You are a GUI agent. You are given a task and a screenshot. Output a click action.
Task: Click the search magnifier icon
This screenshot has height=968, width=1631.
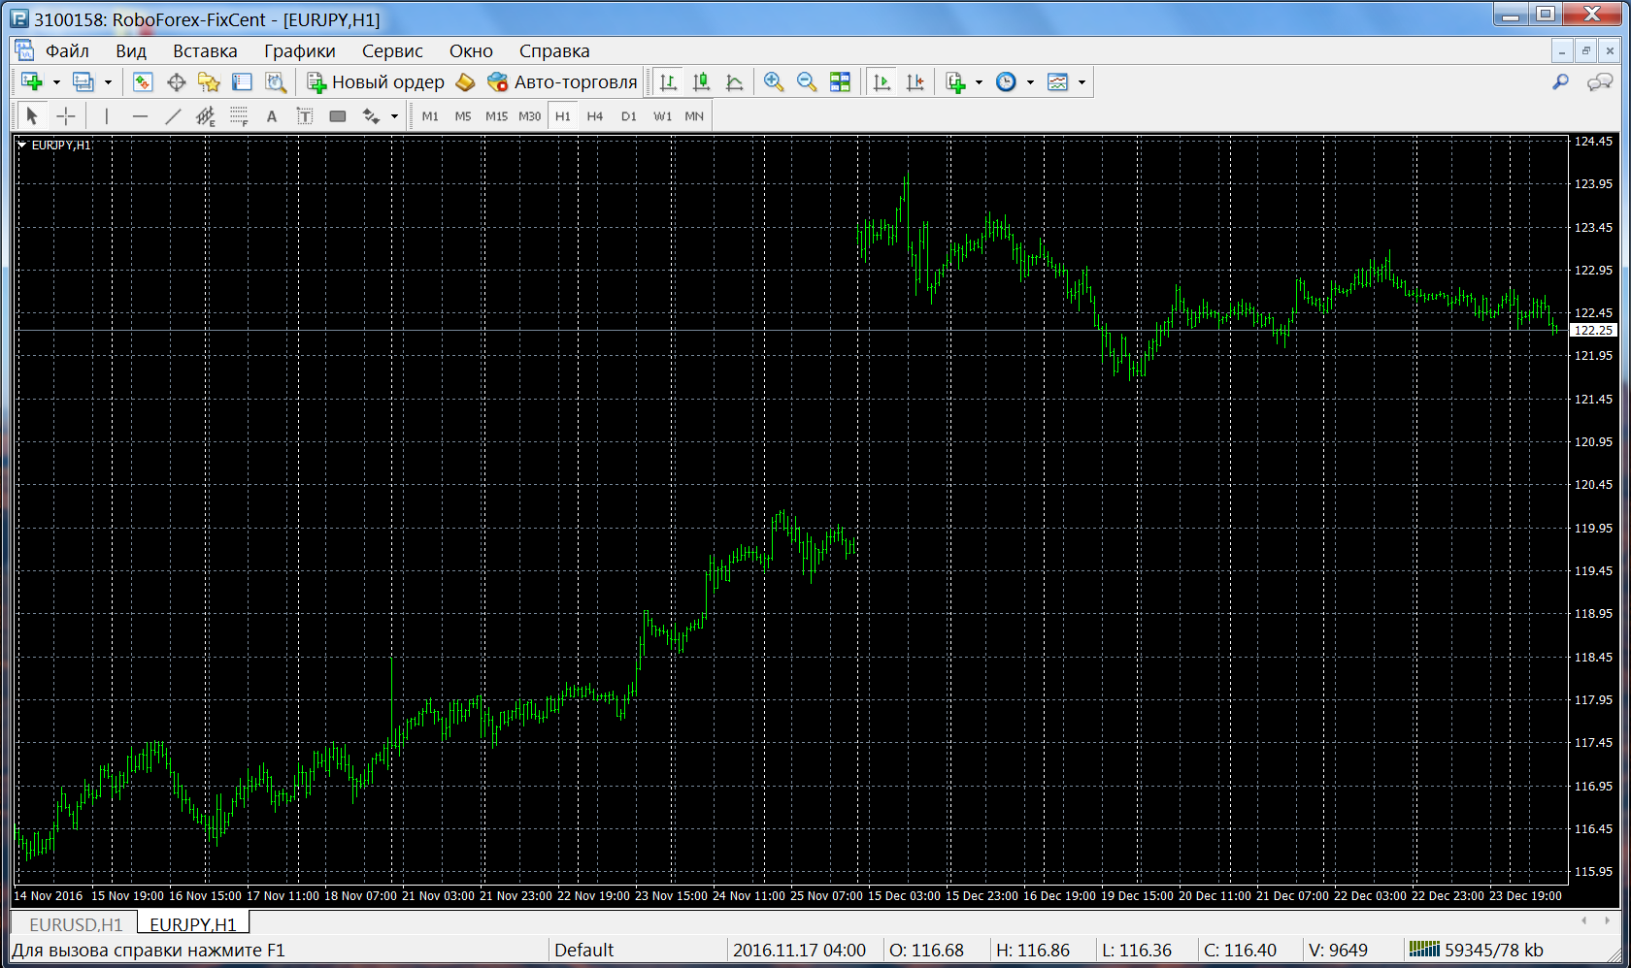[1560, 82]
